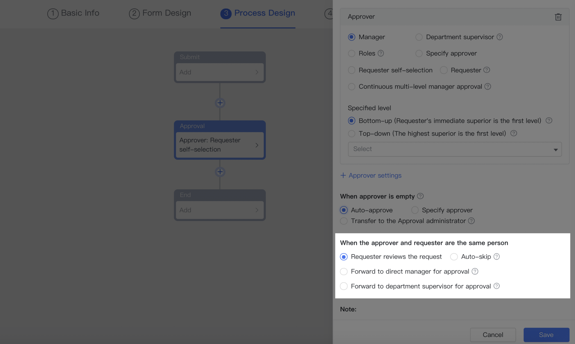Select Top-down specified level option

point(352,133)
